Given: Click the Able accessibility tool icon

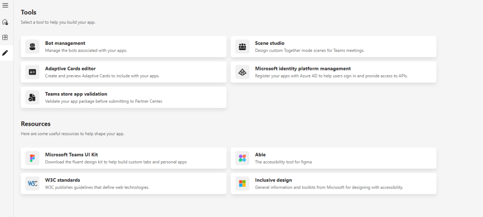Looking at the screenshot, I should tap(242, 158).
